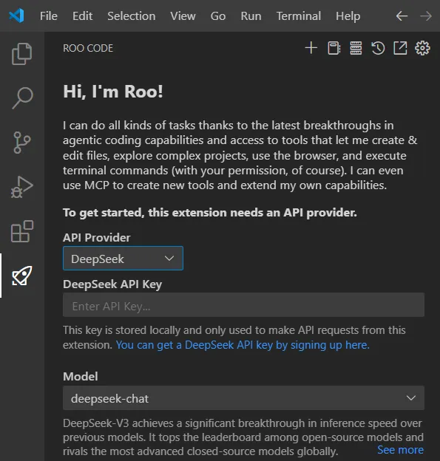Open the Extensions view icon

tap(22, 231)
